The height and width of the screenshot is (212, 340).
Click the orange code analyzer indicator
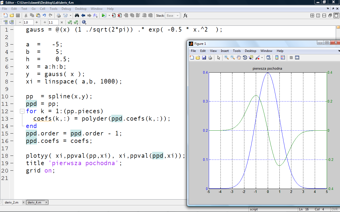(338, 27)
